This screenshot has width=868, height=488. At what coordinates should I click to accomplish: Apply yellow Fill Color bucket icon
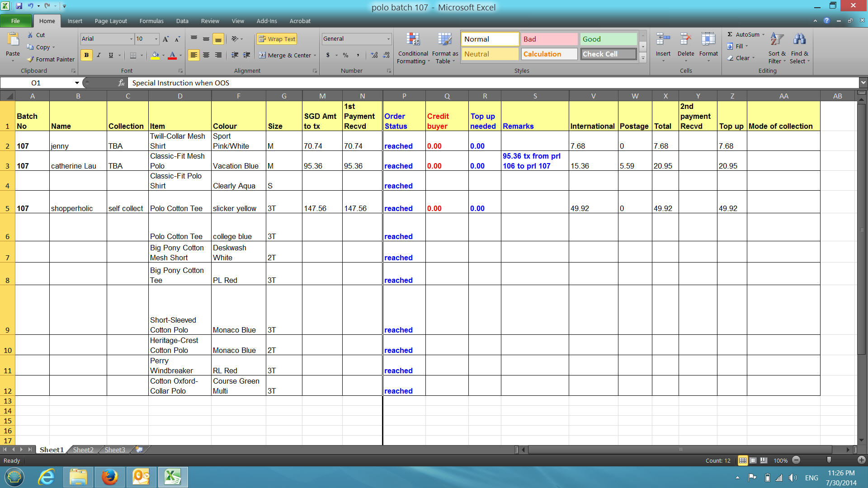click(x=155, y=55)
